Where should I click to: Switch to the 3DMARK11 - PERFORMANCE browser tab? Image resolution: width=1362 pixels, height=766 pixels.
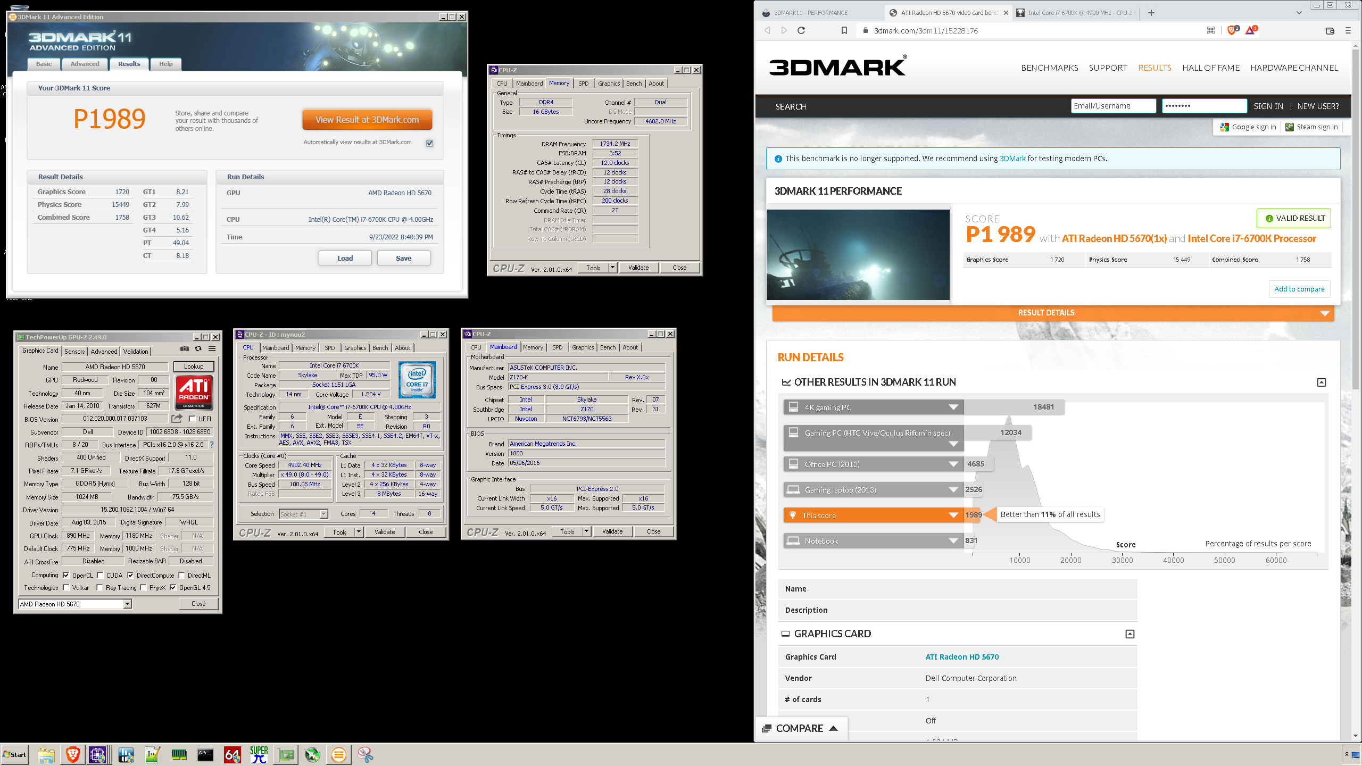(x=819, y=13)
